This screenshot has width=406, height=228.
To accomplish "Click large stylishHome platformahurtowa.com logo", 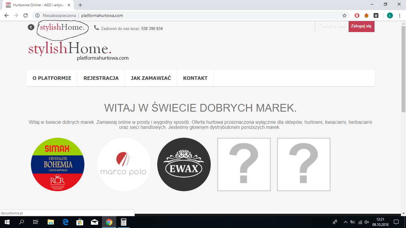I will (x=78, y=51).
